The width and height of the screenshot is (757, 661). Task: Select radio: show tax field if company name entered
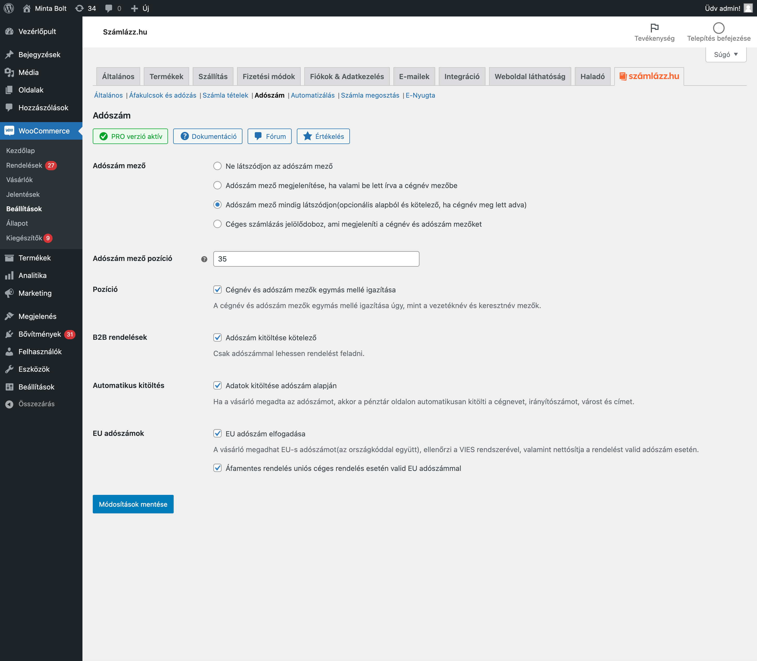218,185
